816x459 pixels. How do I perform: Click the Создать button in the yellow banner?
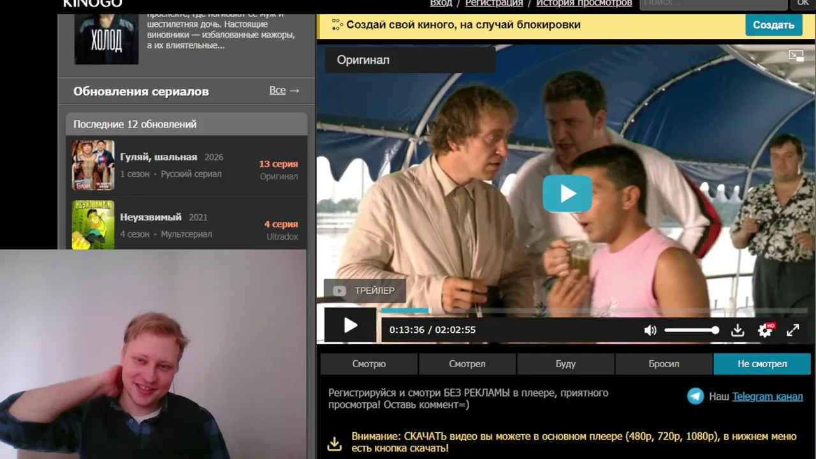(x=773, y=25)
